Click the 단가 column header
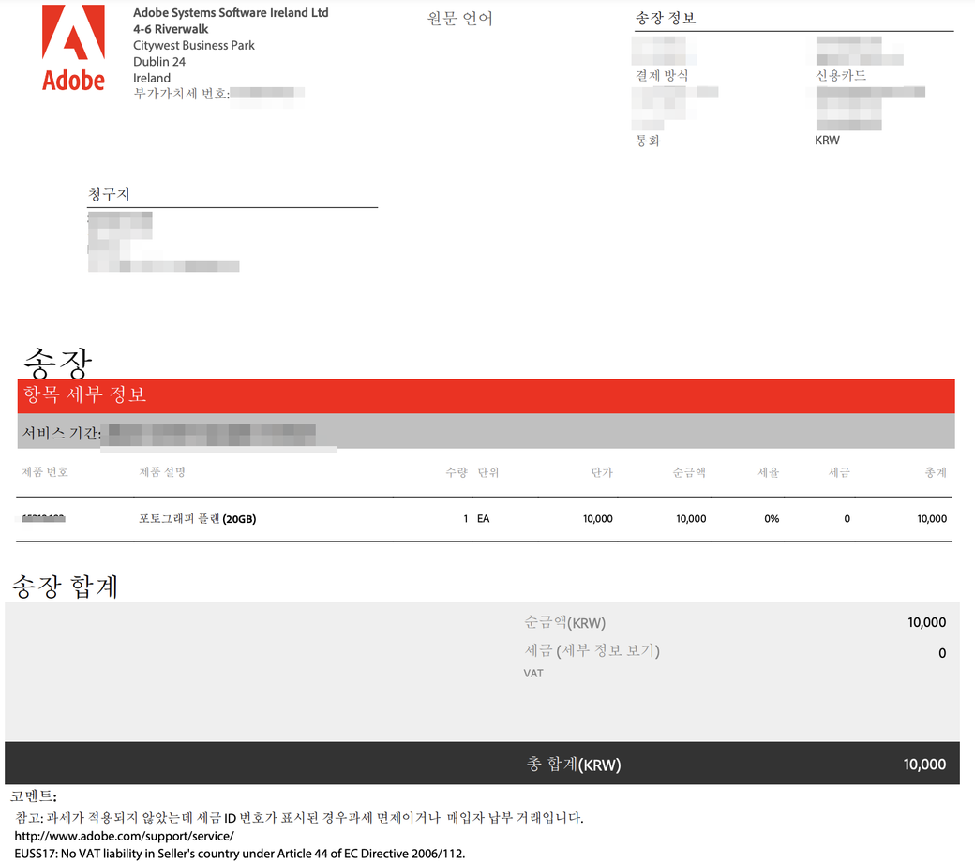The width and height of the screenshot is (975, 862). pos(601,472)
